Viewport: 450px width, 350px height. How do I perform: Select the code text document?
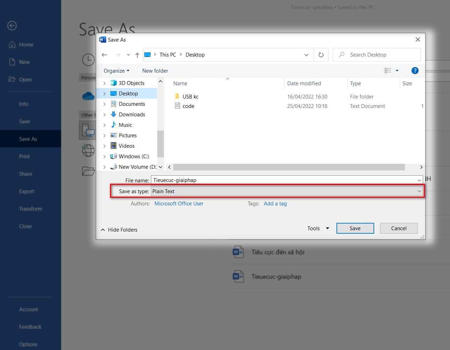[188, 106]
